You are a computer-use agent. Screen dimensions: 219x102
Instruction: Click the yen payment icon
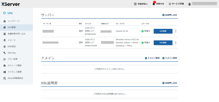click(x=135, y=4)
